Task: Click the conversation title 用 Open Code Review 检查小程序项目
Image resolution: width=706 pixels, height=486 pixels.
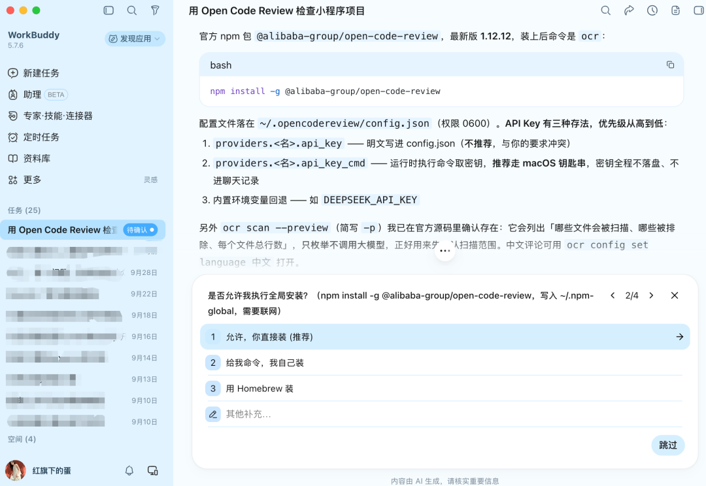Action: [277, 11]
